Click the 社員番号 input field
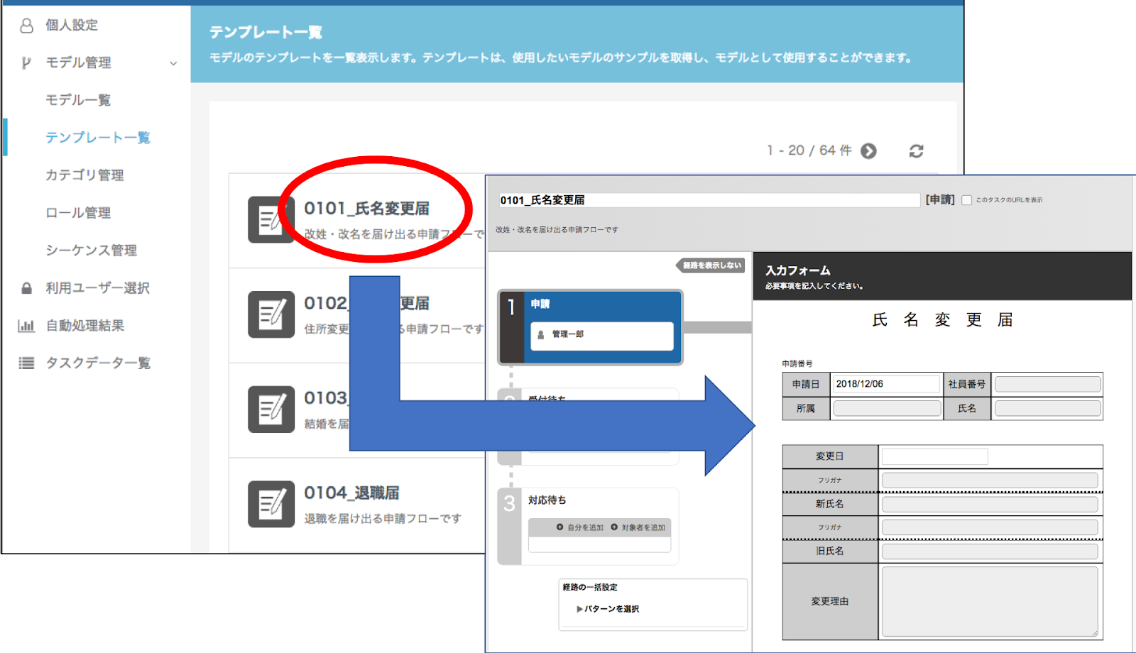This screenshot has height=653, width=1136. click(1047, 384)
